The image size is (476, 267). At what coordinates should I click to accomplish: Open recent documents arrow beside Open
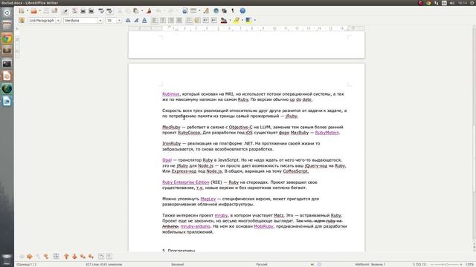pos(39,11)
